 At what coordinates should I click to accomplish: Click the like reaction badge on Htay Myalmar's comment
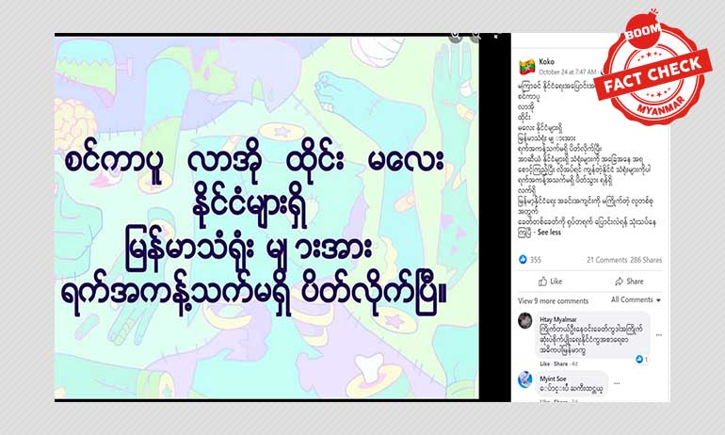pos(642,359)
